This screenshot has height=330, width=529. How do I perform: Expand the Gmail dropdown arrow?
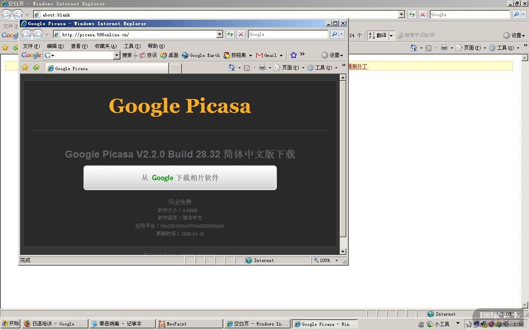pos(281,55)
